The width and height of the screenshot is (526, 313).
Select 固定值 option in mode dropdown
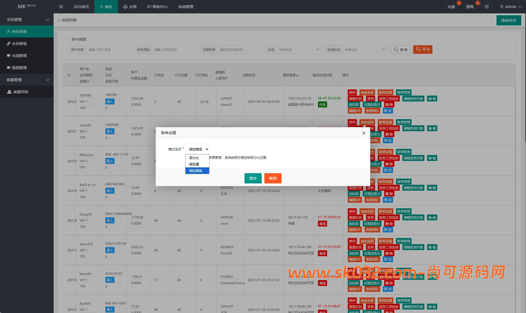click(194, 164)
